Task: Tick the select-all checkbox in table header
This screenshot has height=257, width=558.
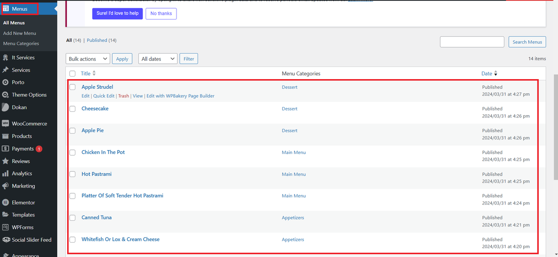Action: pos(72,73)
